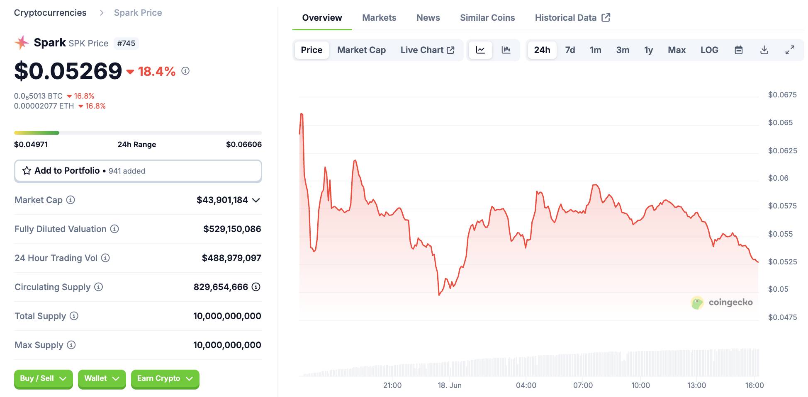This screenshot has height=397, width=808.
Task: Open the Earn Crypto dropdown
Action: 165,379
